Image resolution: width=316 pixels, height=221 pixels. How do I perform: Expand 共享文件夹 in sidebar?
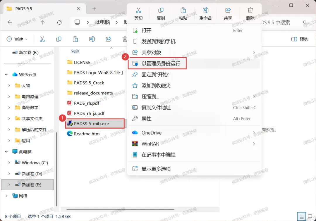point(9,119)
